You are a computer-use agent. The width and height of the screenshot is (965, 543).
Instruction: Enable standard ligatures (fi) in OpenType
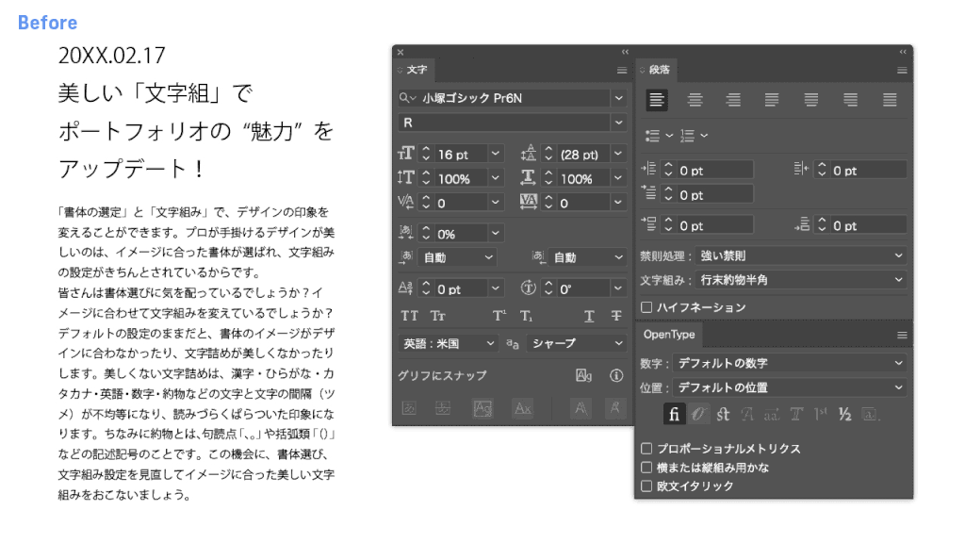[x=674, y=415]
